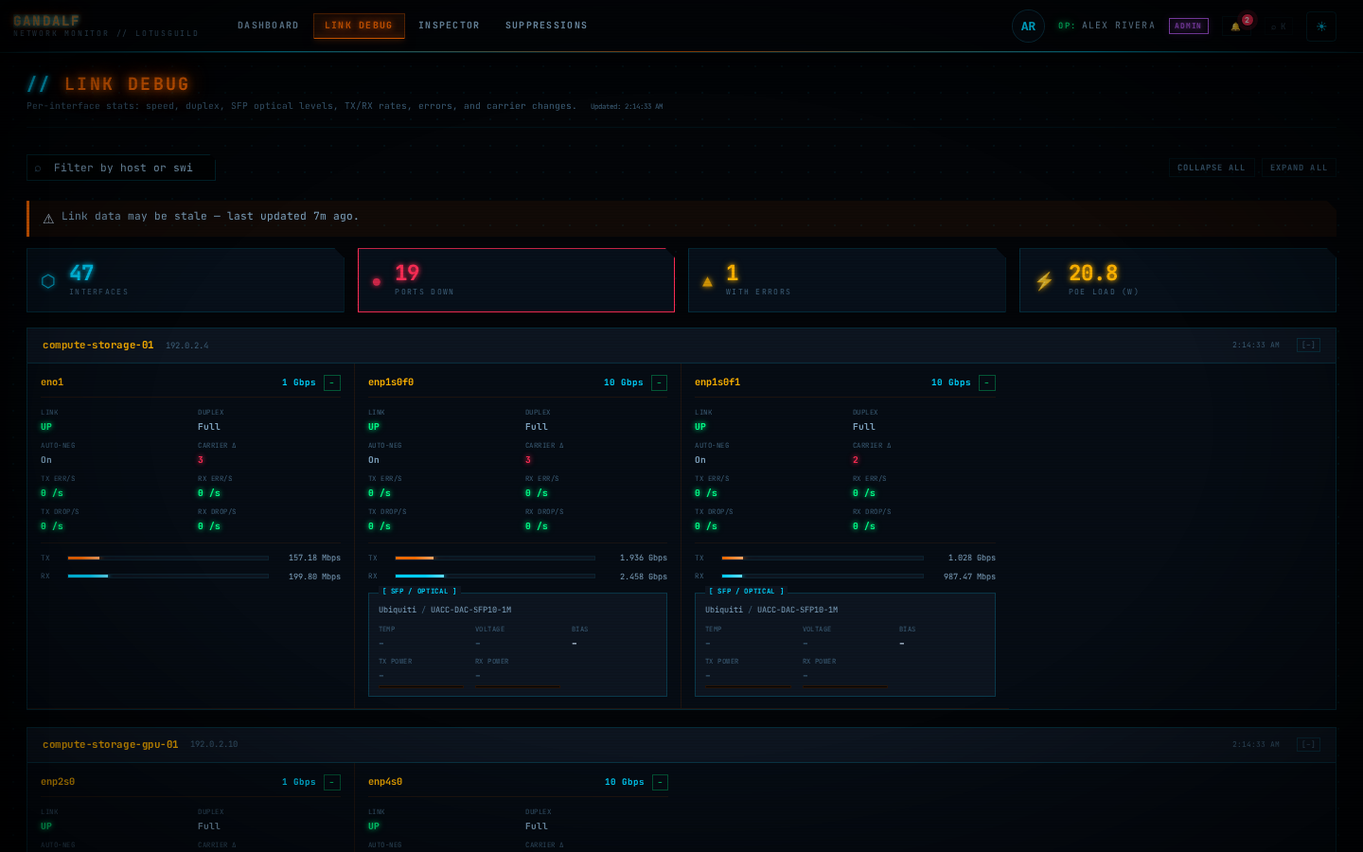Click the compute-storage-gpu-01 host name
The image size is (1363, 852).
(110, 745)
